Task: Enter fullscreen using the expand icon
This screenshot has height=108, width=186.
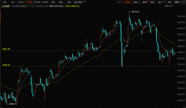Action: [184, 2]
